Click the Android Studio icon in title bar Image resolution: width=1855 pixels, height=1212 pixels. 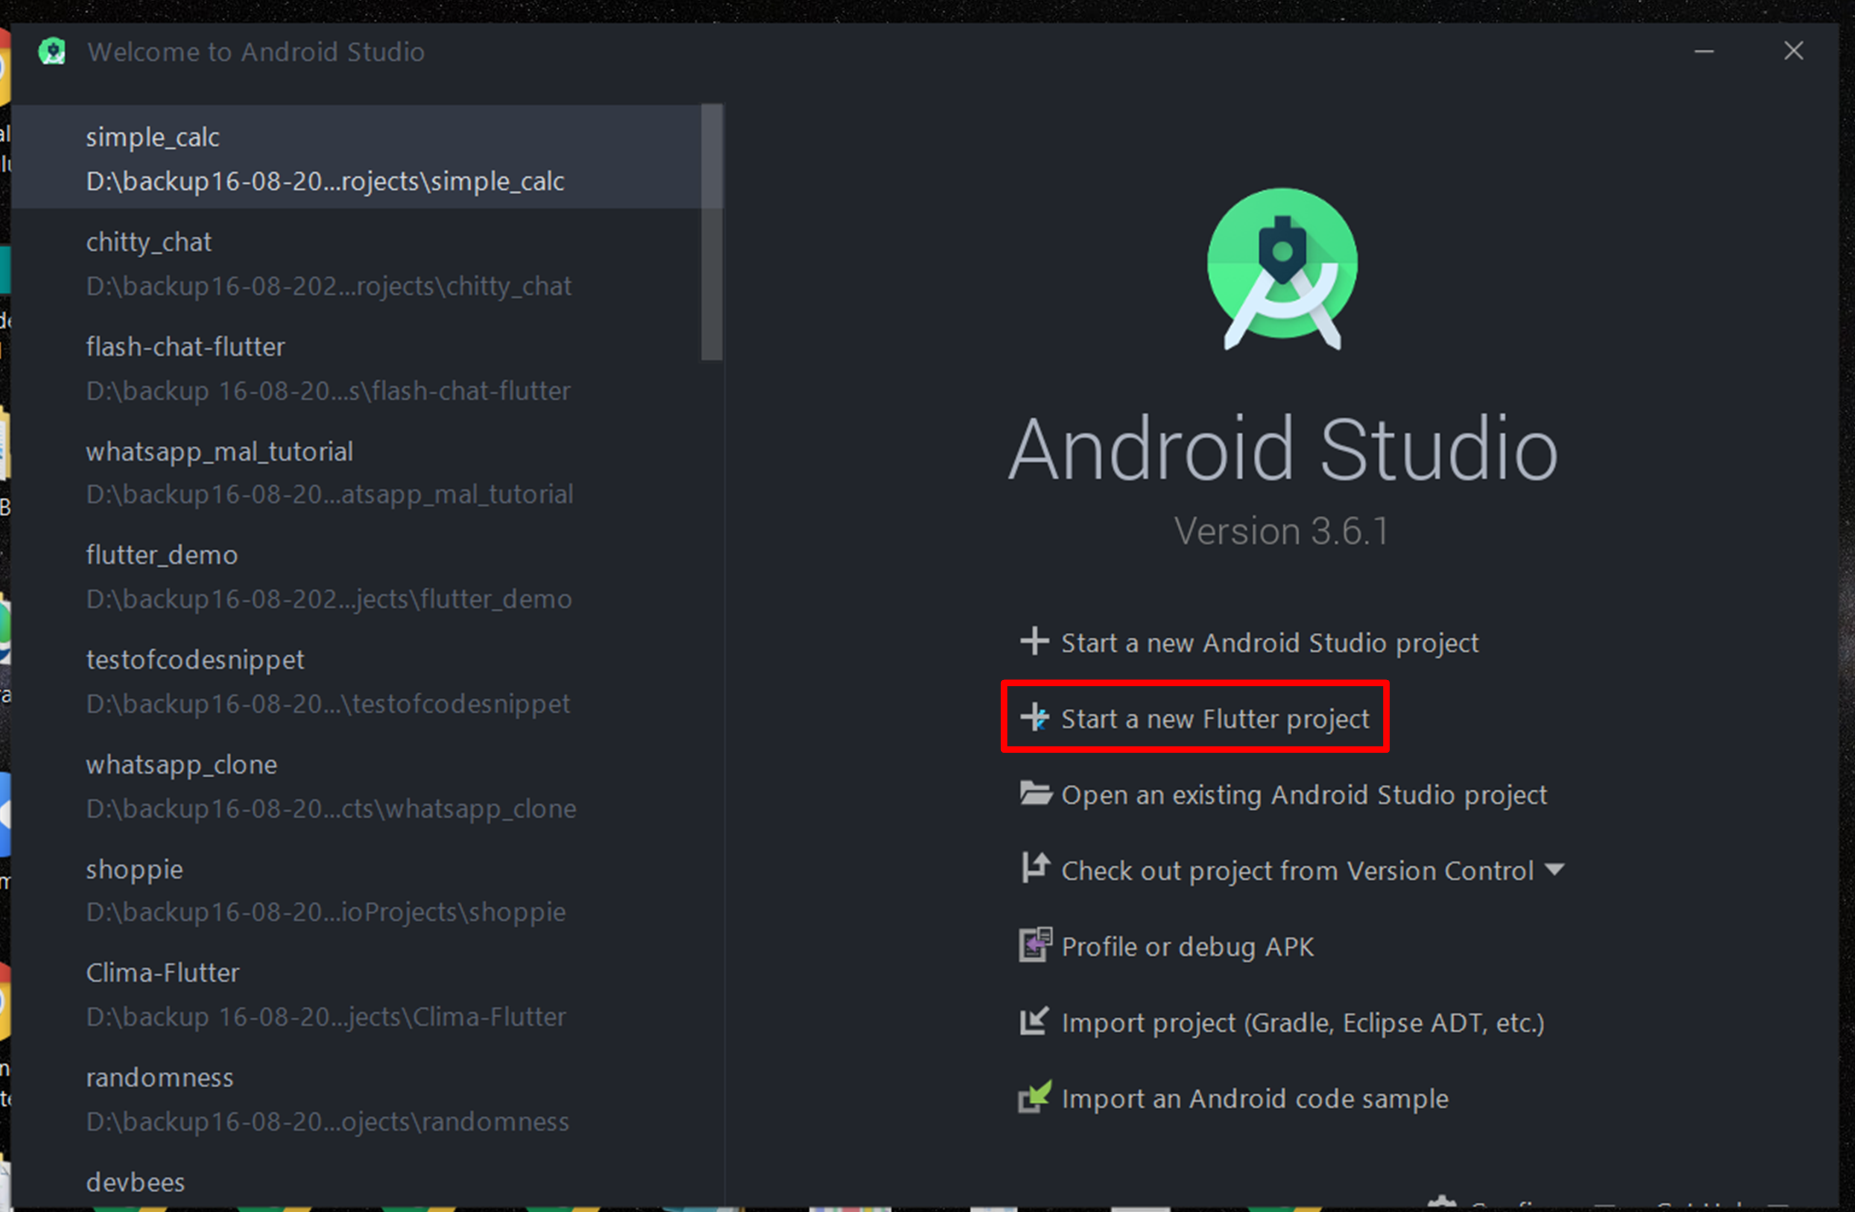[x=52, y=52]
